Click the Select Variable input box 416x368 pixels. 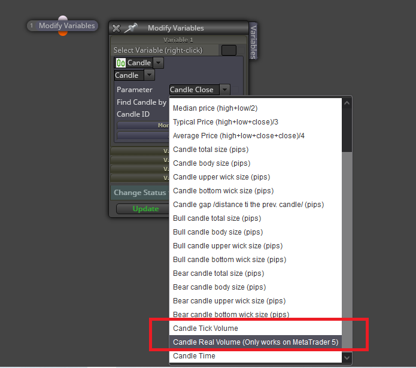229,50
